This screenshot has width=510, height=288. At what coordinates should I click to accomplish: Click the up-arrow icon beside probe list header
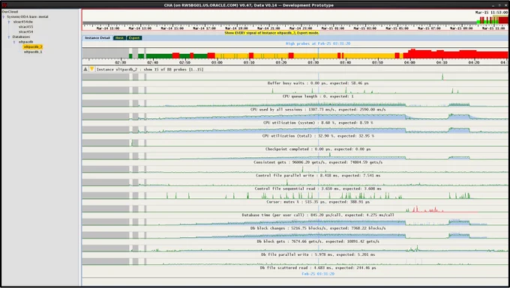[85, 69]
